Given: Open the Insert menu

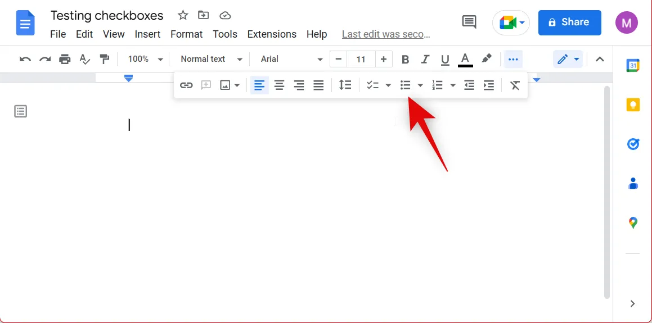Looking at the screenshot, I should click(x=147, y=34).
